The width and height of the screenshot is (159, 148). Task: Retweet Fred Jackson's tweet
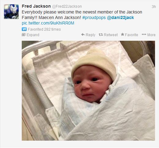(x=108, y=35)
